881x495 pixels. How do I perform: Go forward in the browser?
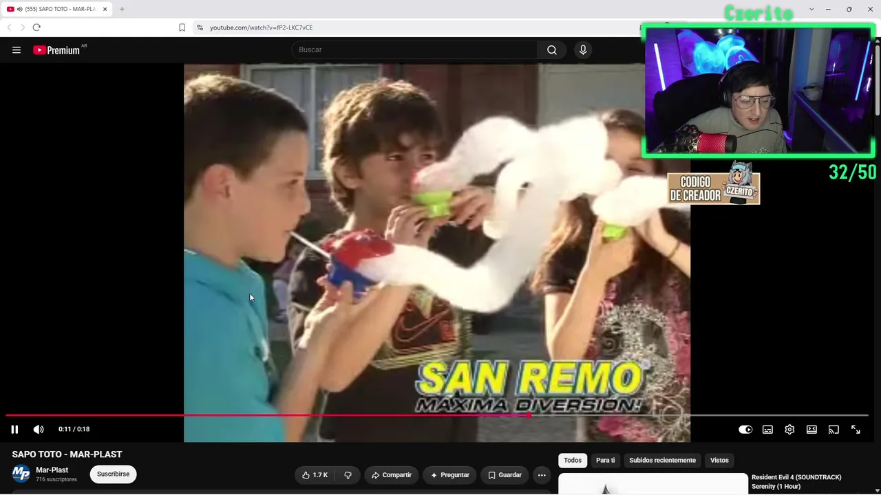point(22,27)
